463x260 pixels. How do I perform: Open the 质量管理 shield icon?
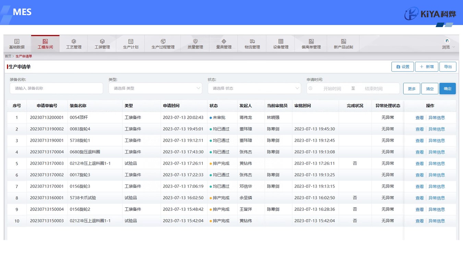pos(195,41)
